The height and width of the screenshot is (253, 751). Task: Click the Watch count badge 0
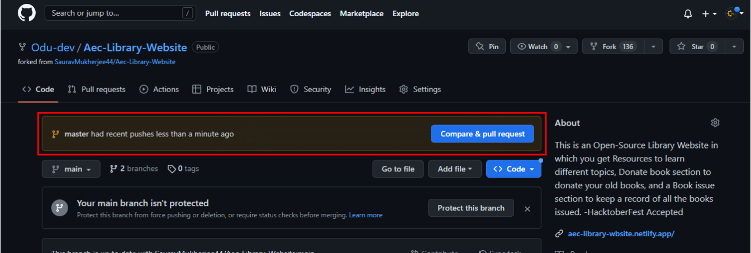[x=555, y=46]
